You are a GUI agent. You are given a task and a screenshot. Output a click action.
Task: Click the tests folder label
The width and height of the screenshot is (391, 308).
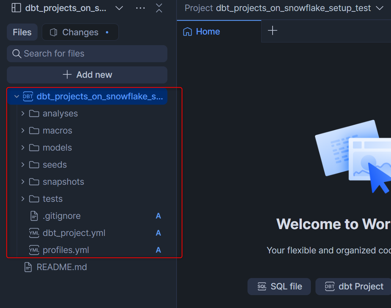(x=53, y=199)
